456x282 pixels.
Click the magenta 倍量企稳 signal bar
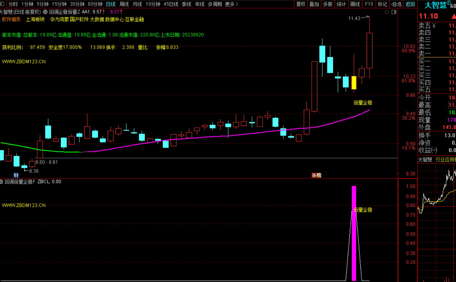click(354, 233)
